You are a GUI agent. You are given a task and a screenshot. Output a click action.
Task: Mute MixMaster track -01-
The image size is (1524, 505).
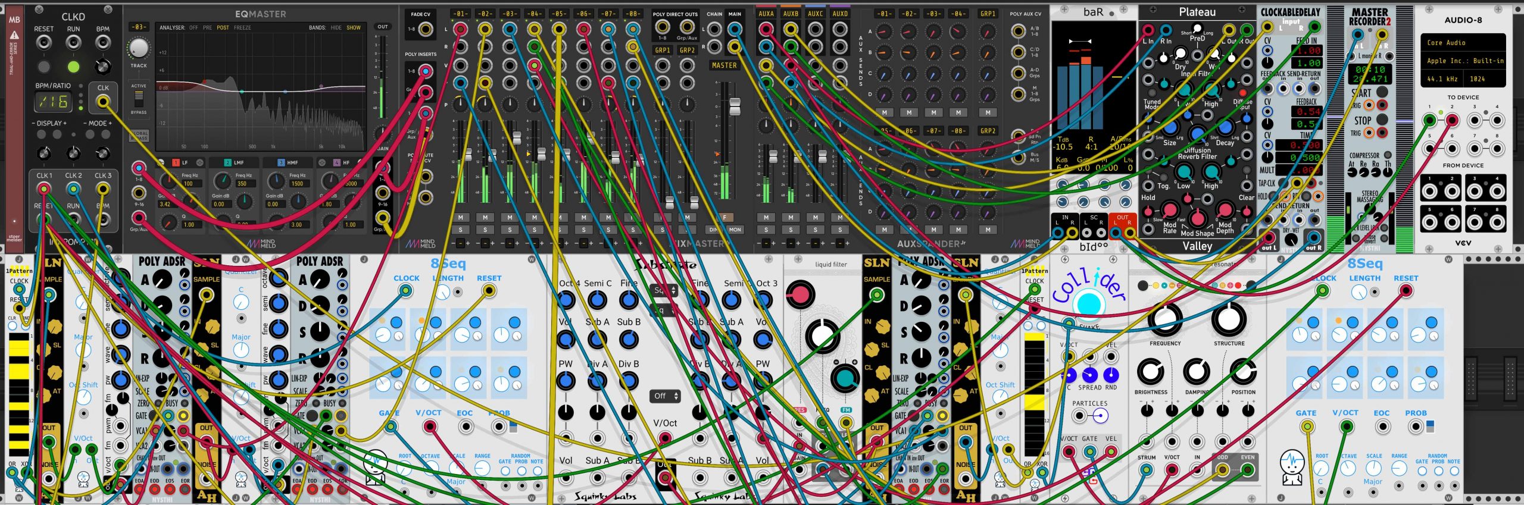click(x=461, y=218)
